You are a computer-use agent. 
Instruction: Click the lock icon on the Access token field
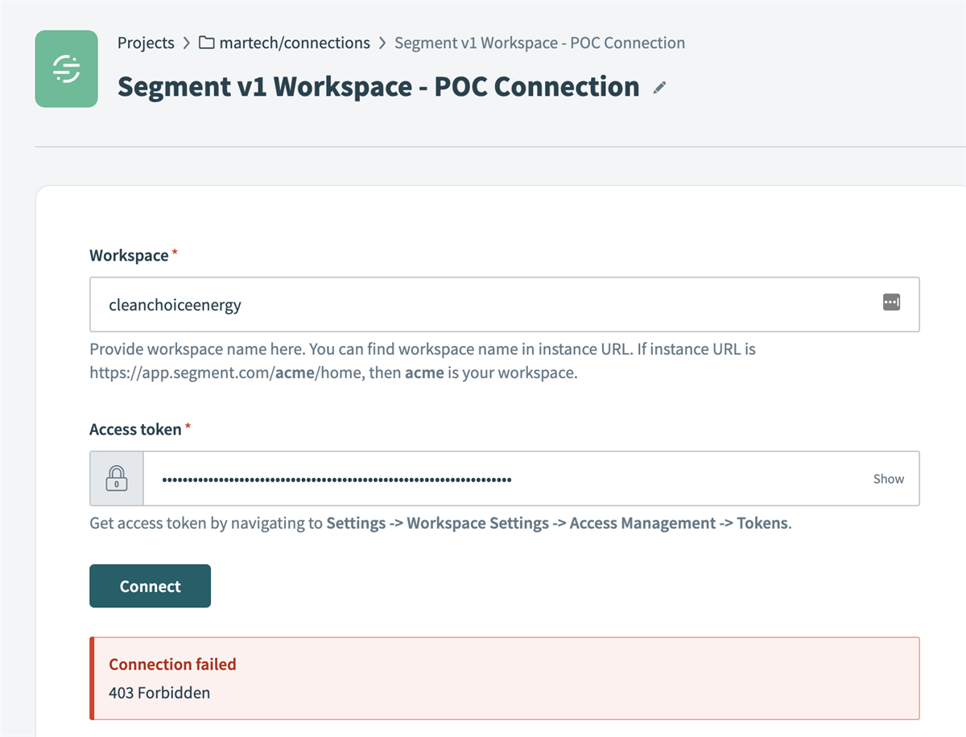(116, 478)
